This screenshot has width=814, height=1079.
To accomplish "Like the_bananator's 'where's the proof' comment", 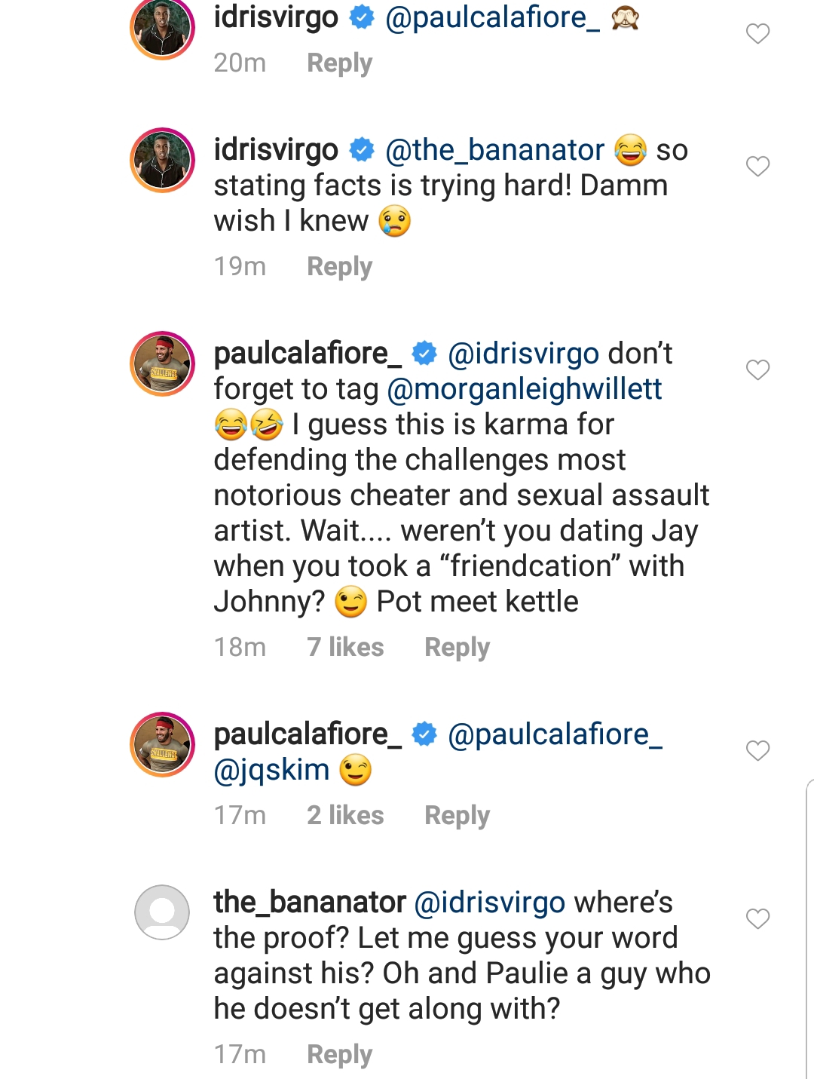I will (757, 918).
